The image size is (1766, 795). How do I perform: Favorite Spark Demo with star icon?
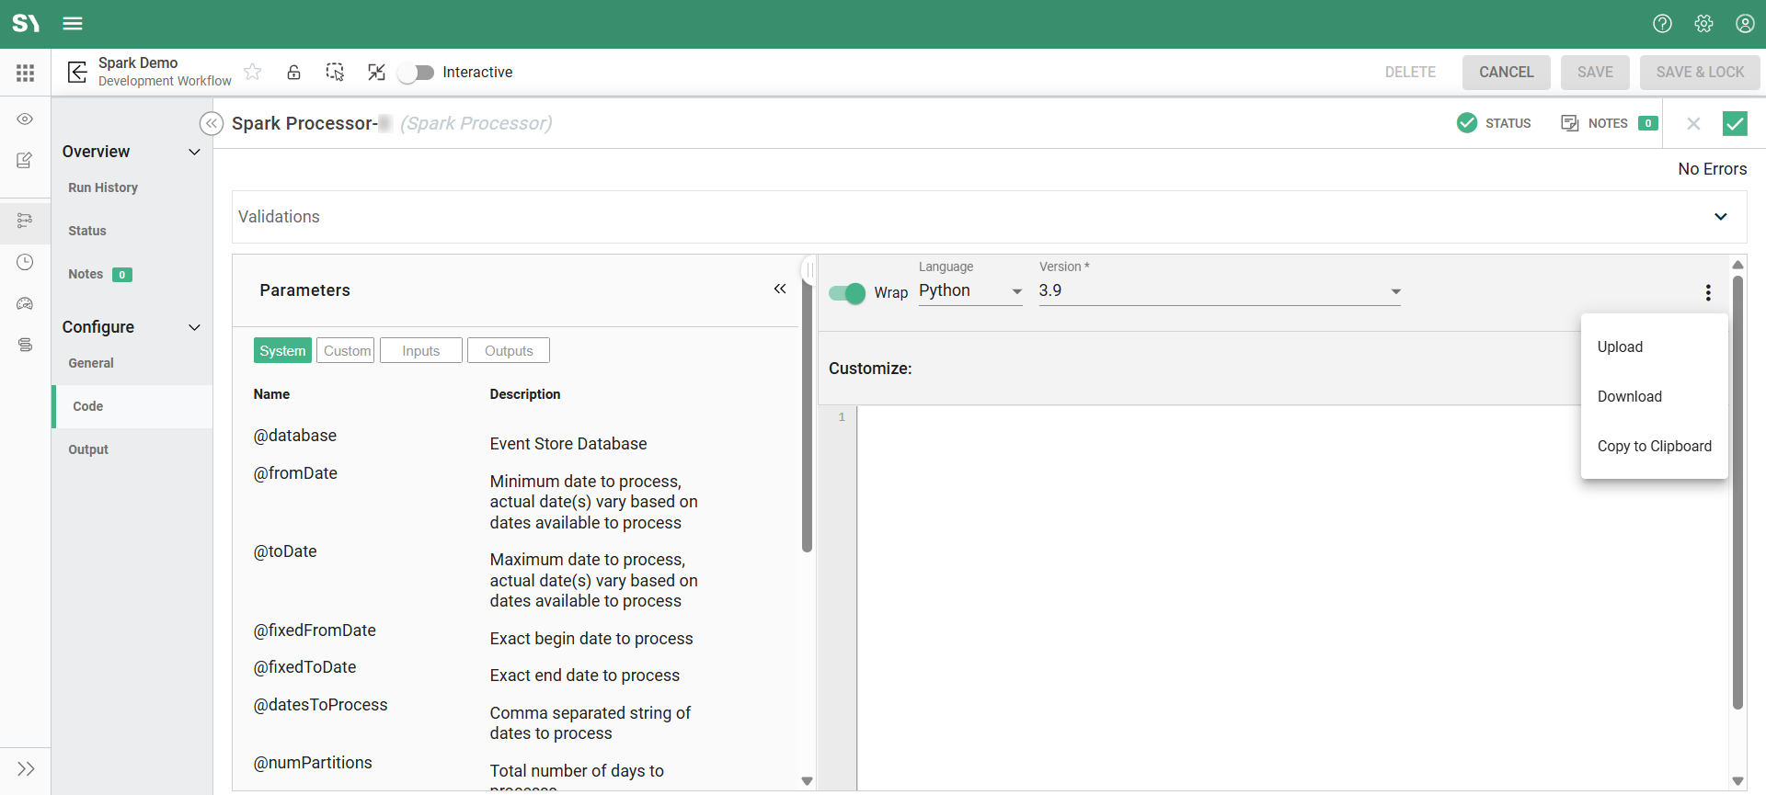pyautogui.click(x=253, y=72)
